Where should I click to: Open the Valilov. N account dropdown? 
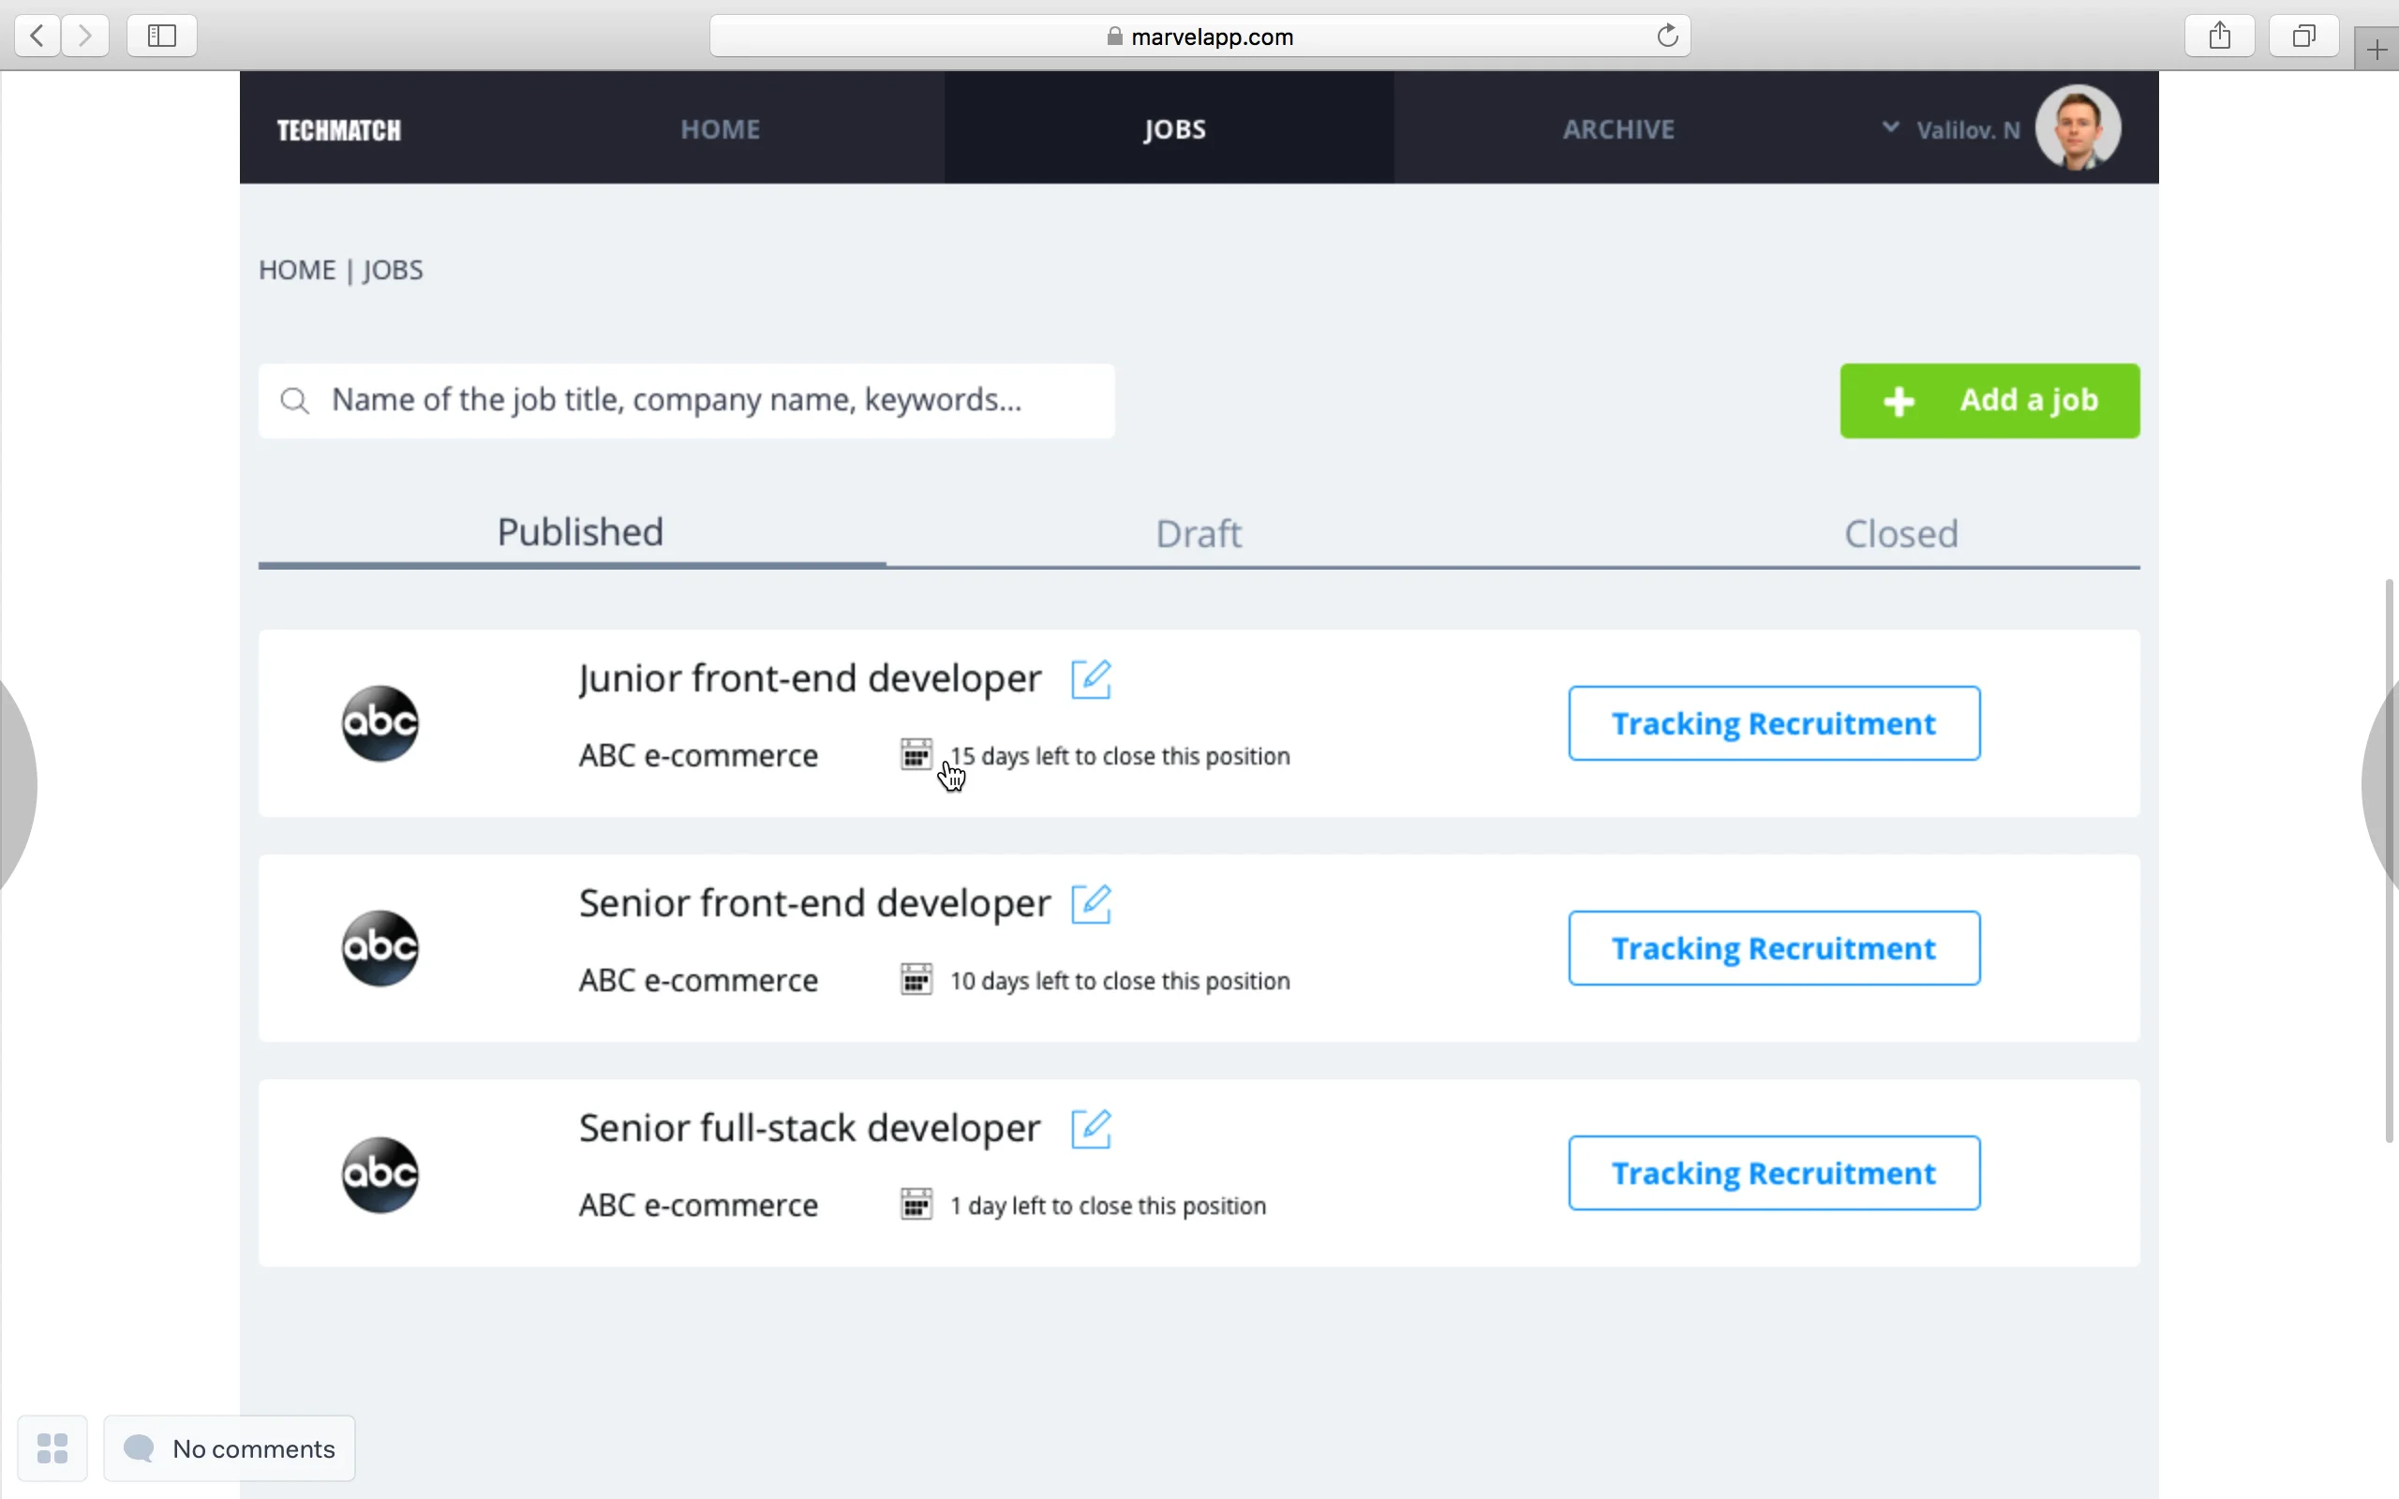tap(1967, 128)
